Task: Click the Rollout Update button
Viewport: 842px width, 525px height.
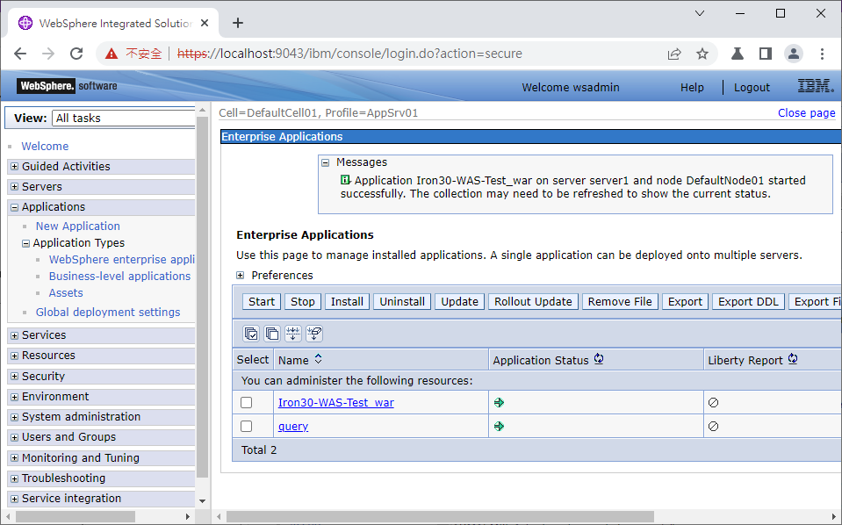Action: (x=533, y=302)
